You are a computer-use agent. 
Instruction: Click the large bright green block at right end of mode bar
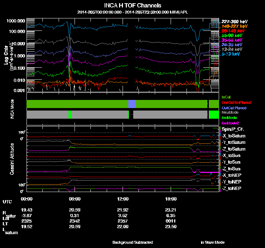click(214, 115)
